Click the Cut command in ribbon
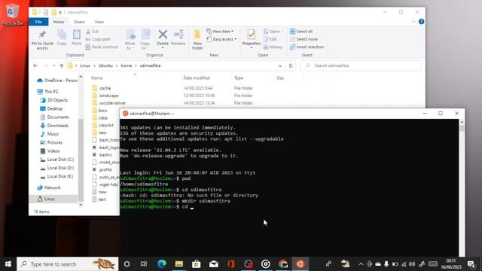Viewport: 482px width, 271px height. [92, 32]
